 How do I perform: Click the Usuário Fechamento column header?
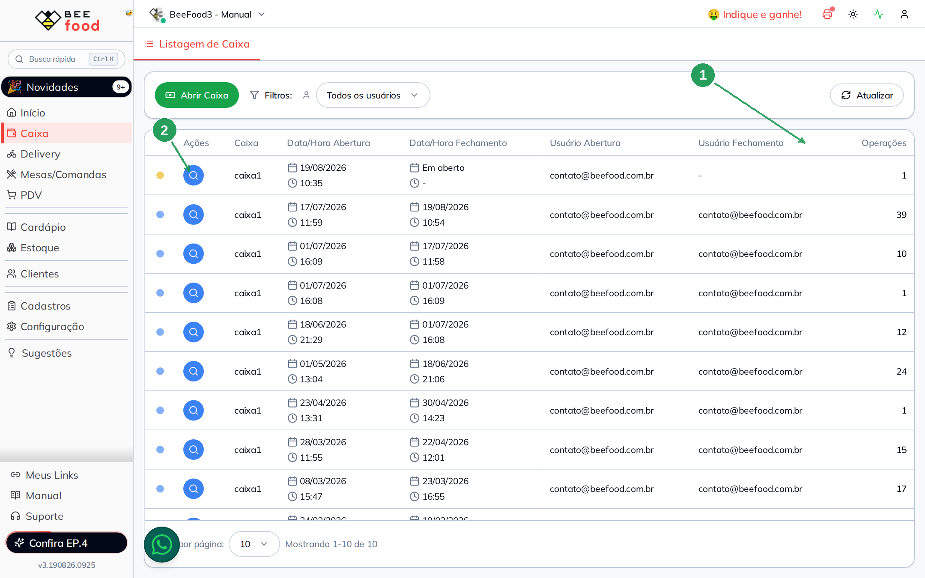click(x=741, y=143)
